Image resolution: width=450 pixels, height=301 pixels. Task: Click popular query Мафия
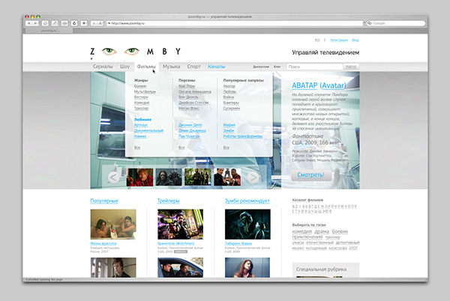(x=229, y=125)
